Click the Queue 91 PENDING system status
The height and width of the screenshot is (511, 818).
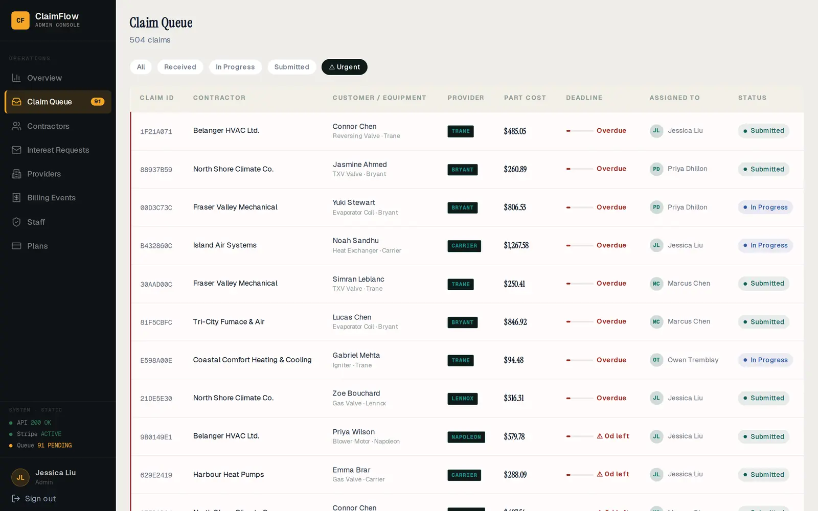pos(40,446)
